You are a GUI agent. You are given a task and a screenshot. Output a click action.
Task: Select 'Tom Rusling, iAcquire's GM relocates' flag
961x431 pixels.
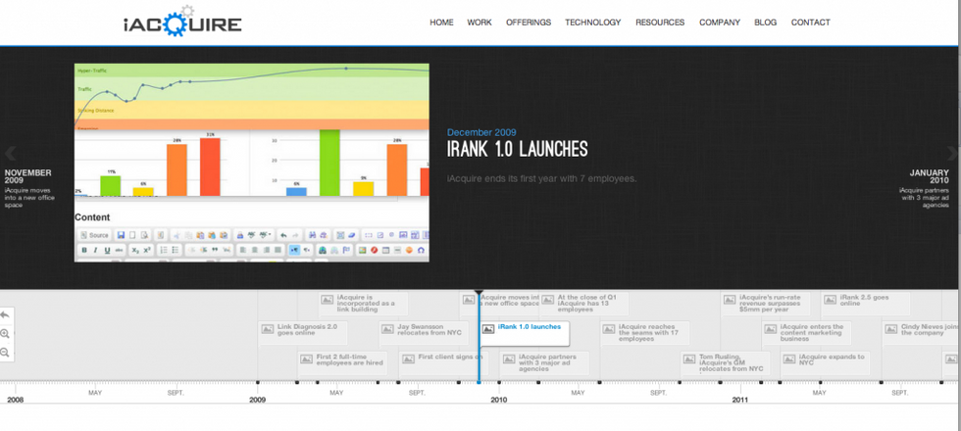[726, 363]
